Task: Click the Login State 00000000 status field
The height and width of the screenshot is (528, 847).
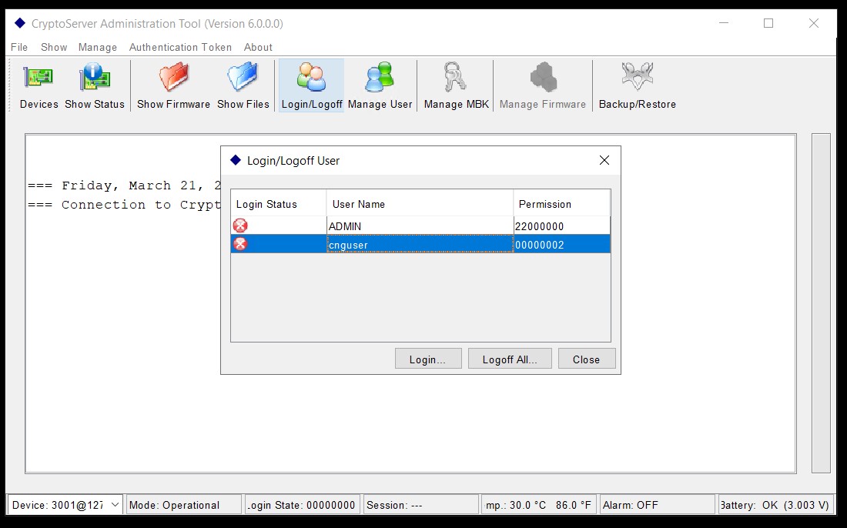Action: (x=301, y=505)
